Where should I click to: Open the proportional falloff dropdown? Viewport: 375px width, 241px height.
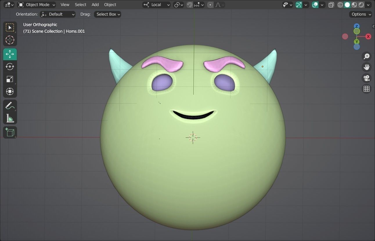(220, 5)
